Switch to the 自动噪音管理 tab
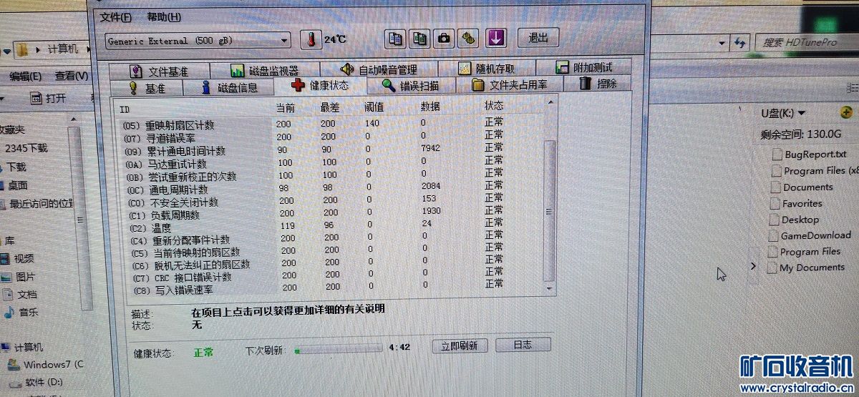859x397 pixels. click(379, 69)
